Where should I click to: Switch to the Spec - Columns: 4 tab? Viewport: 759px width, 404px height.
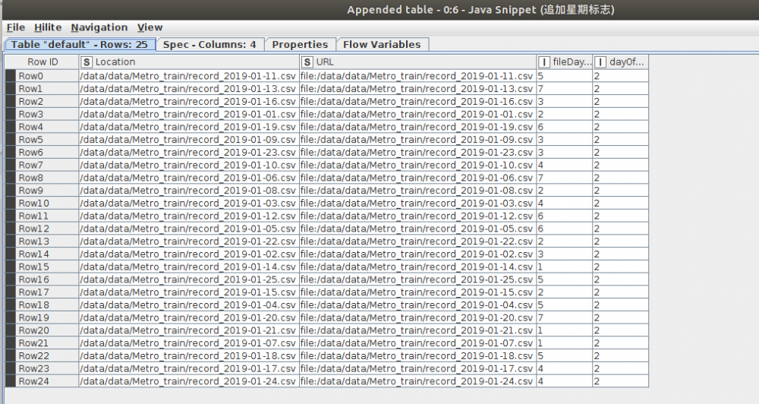[x=209, y=45]
